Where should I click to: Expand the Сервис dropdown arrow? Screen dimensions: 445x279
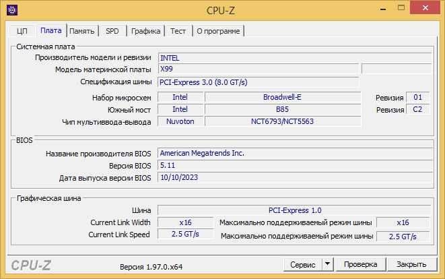pos(327,264)
